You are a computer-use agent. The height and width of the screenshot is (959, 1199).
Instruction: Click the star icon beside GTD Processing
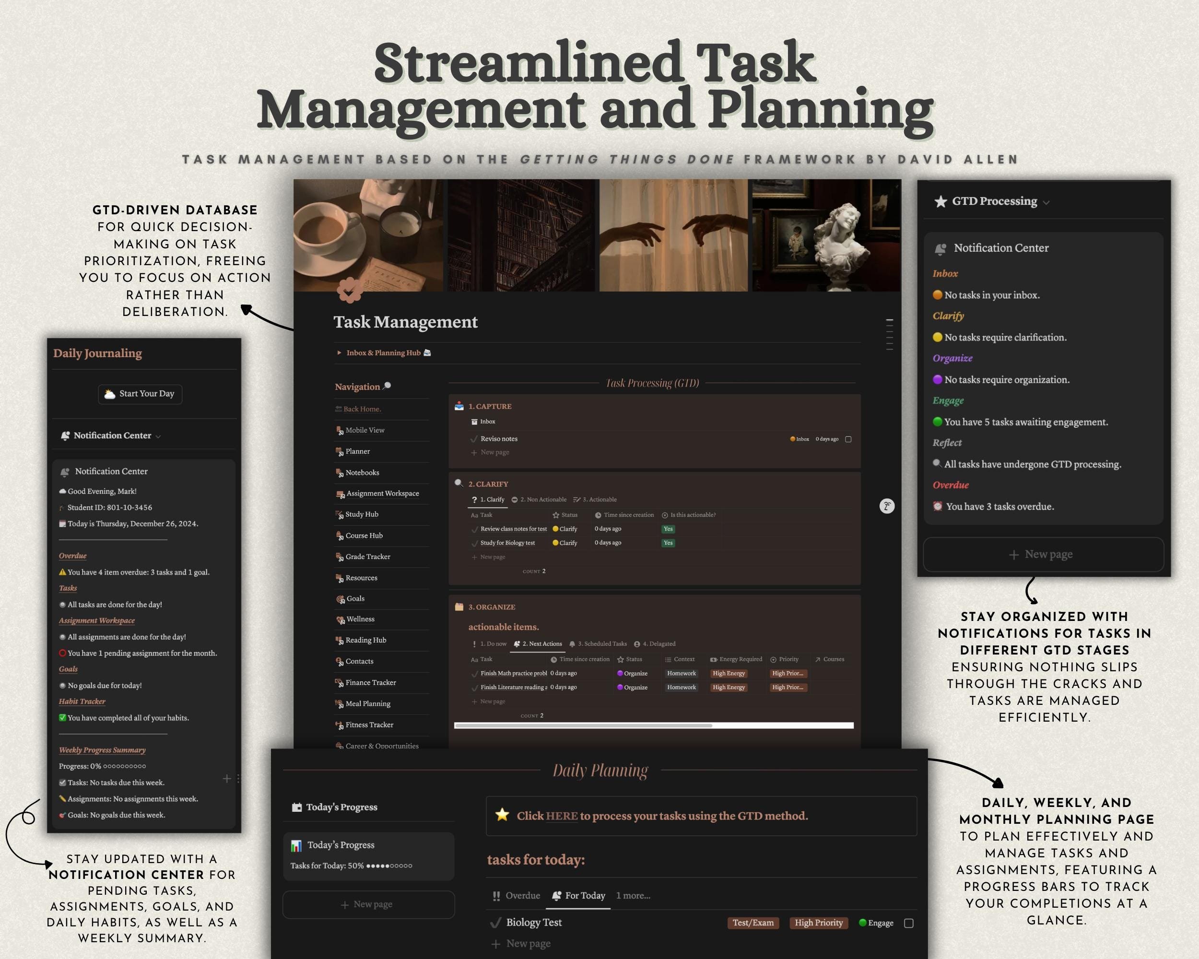(x=940, y=201)
